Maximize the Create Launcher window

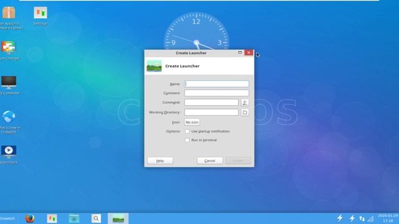point(239,52)
